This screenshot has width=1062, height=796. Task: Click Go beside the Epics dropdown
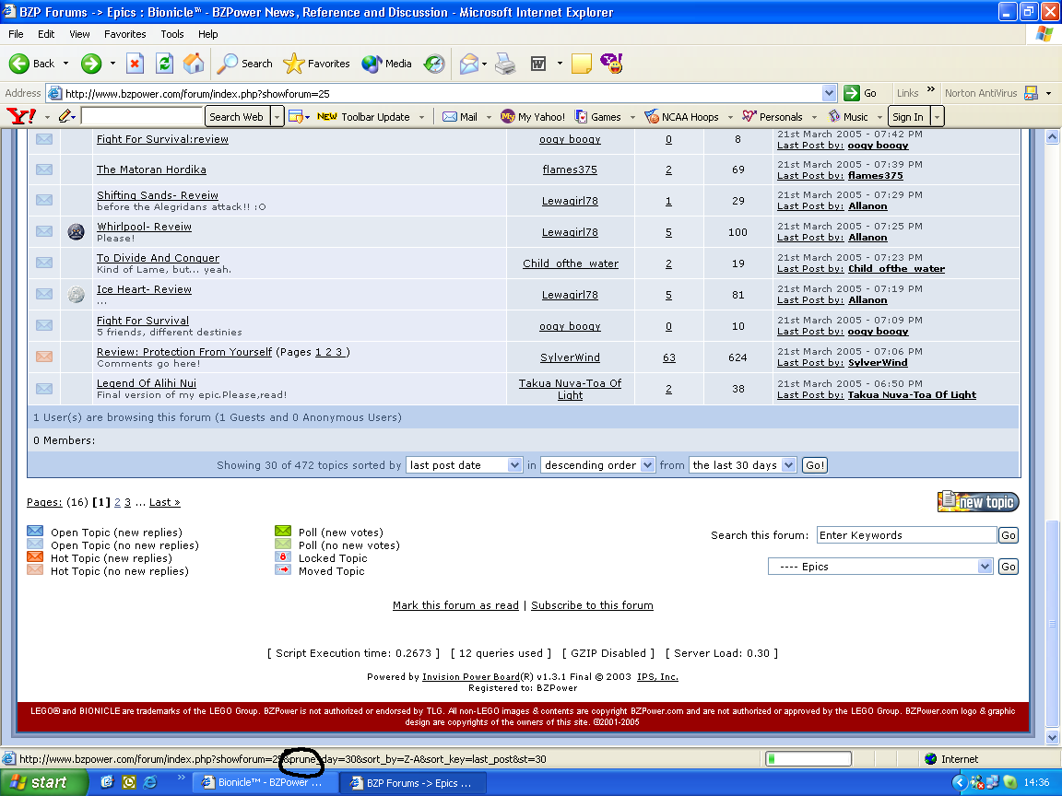[1009, 567]
